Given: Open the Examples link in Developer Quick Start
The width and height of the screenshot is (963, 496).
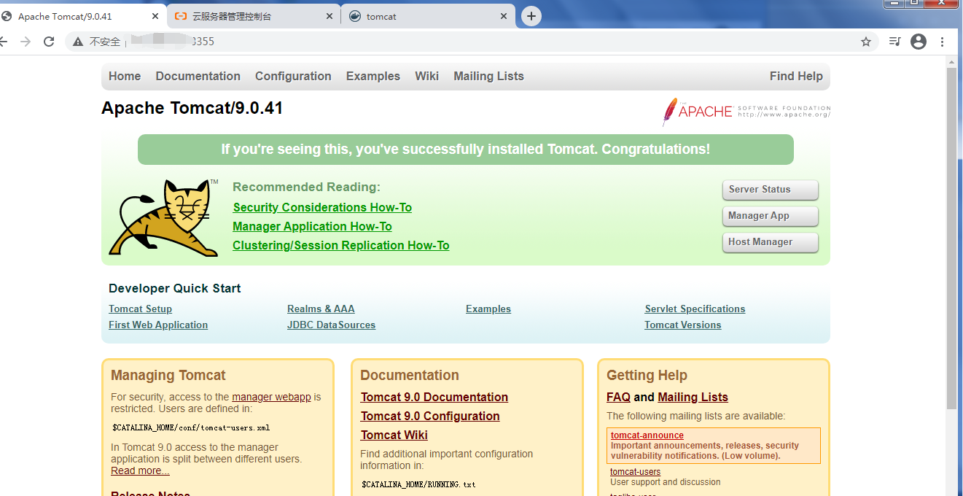Looking at the screenshot, I should [488, 309].
